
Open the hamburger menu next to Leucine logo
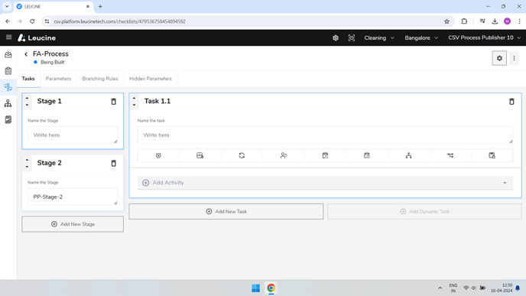[x=8, y=37]
